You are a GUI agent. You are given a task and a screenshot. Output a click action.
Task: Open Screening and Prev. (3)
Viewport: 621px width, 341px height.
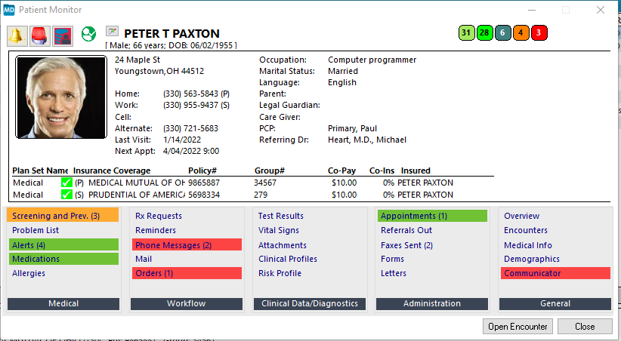[63, 216]
